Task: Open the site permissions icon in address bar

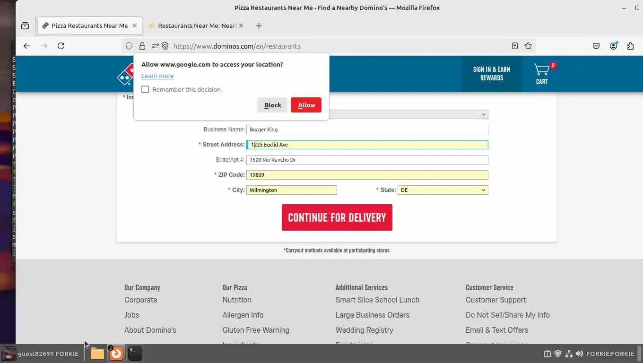Action: tap(155, 46)
